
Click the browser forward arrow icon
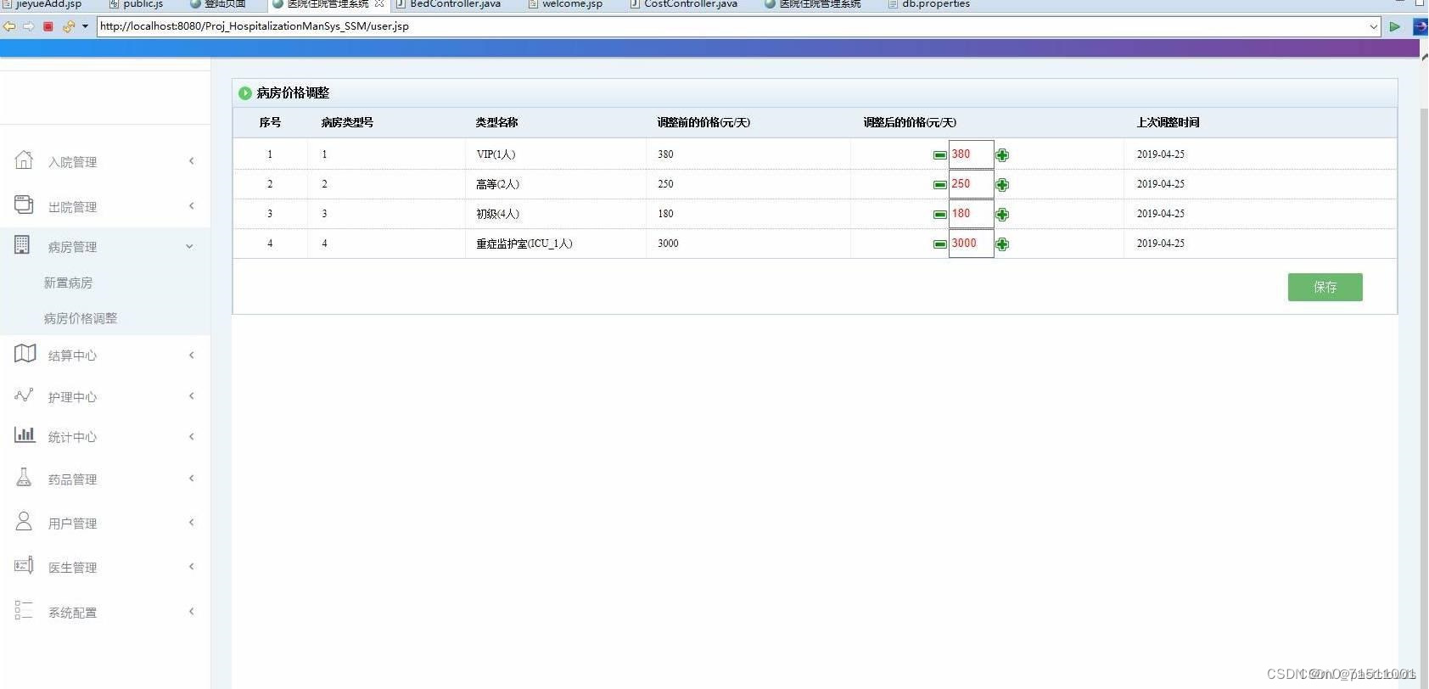[29, 26]
